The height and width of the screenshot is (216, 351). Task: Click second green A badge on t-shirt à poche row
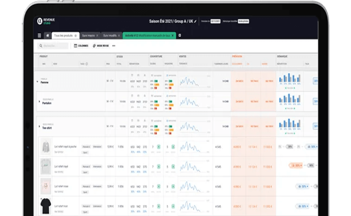[173, 147]
